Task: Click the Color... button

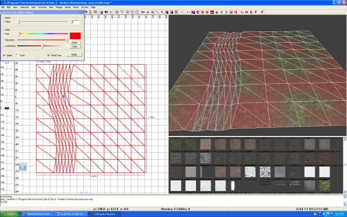Action: point(75,46)
